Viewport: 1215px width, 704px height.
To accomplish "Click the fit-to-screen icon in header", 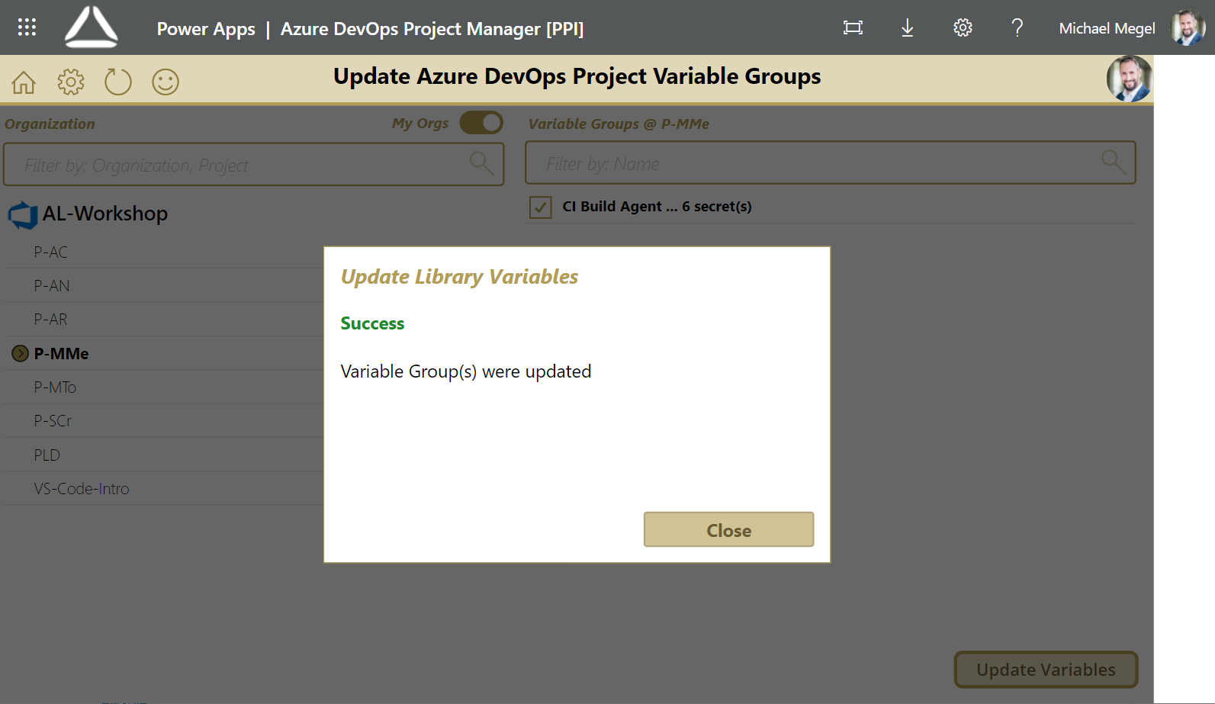I will pos(853,28).
